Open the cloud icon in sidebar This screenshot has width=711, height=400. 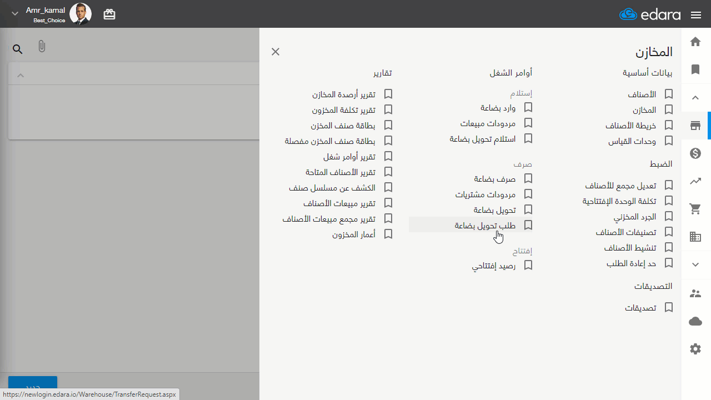[x=695, y=321]
